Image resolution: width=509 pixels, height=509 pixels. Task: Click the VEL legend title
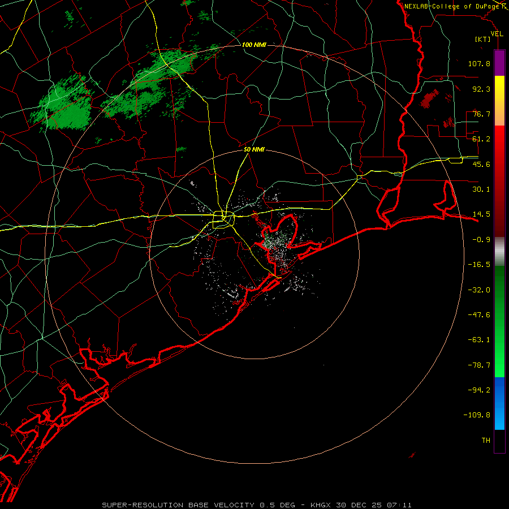tap(497, 34)
